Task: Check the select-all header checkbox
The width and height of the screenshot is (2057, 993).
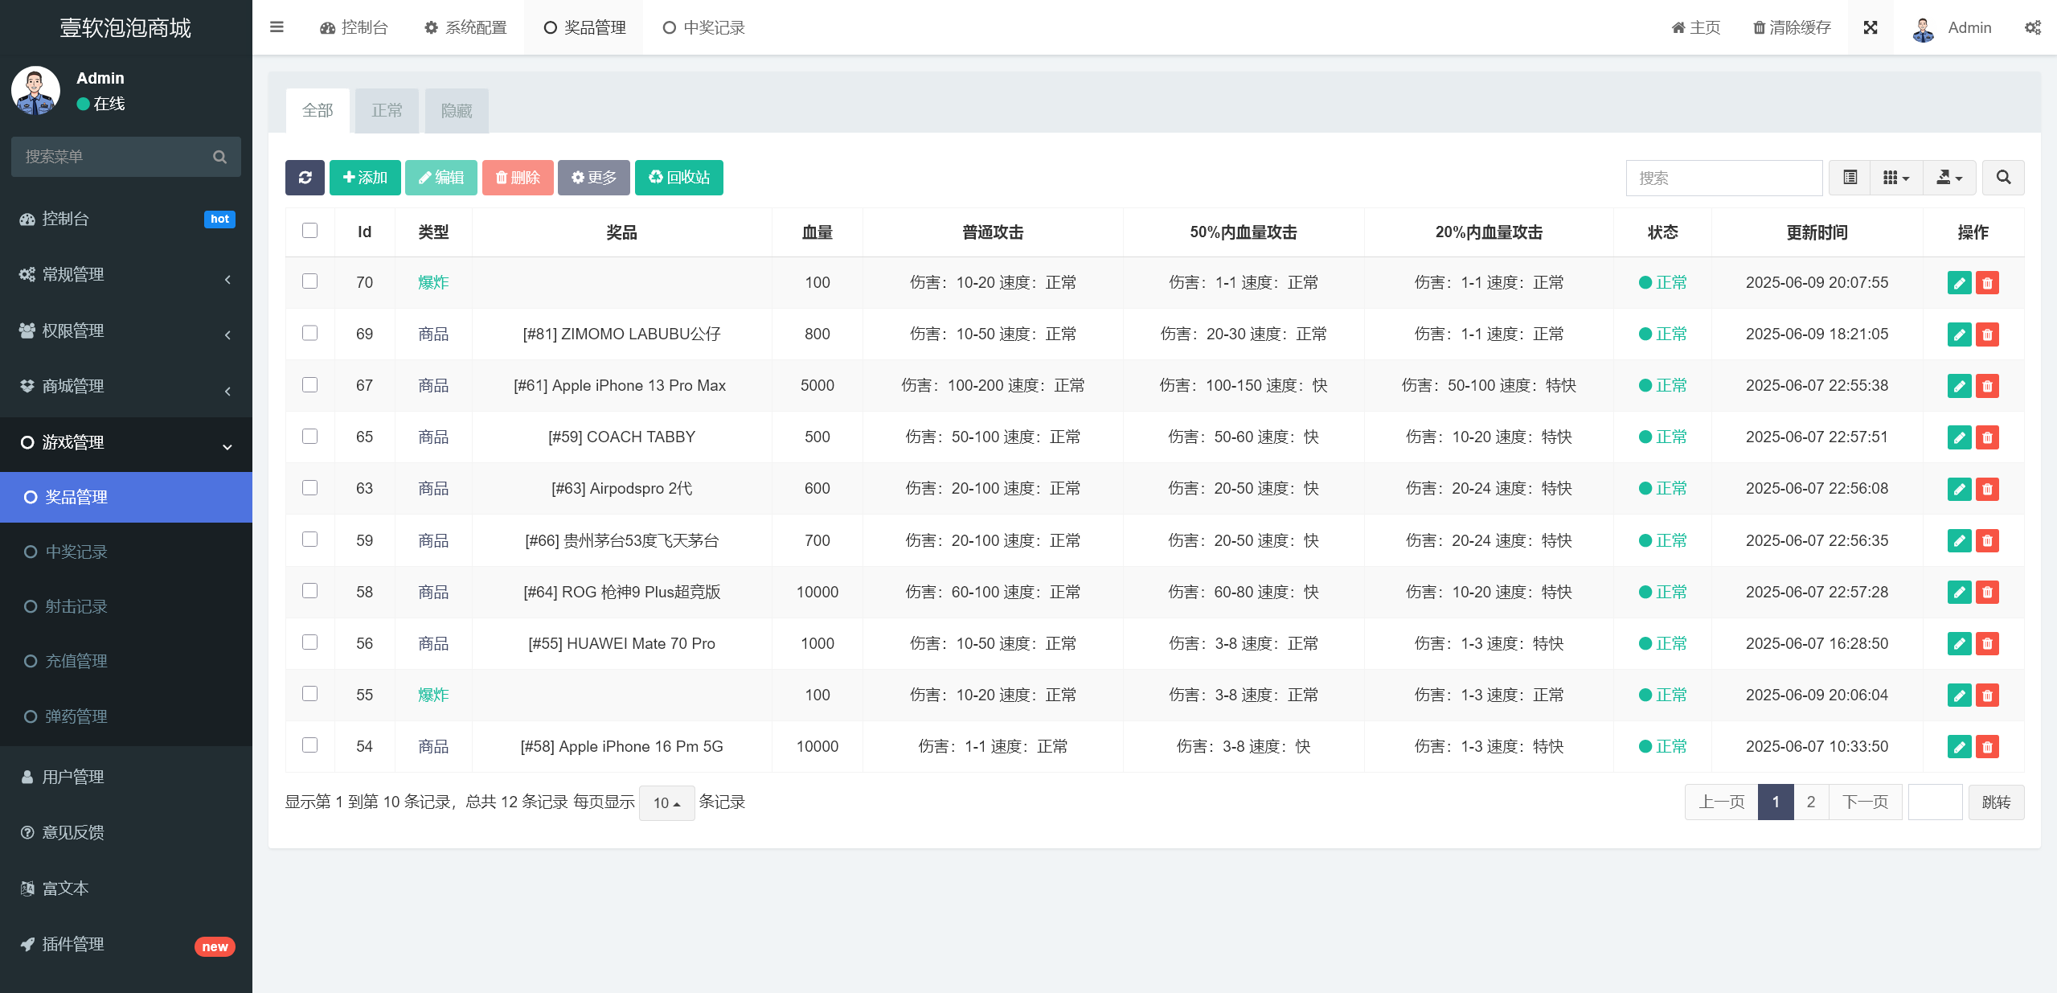Action: tap(309, 231)
